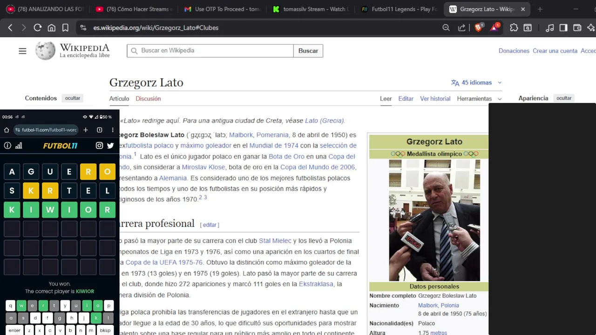The image size is (596, 335).
Task: Click the FUTBOL11 logo
Action: [60, 146]
